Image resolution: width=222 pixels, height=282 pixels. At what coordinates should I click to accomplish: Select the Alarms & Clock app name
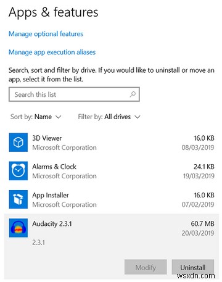click(x=54, y=167)
